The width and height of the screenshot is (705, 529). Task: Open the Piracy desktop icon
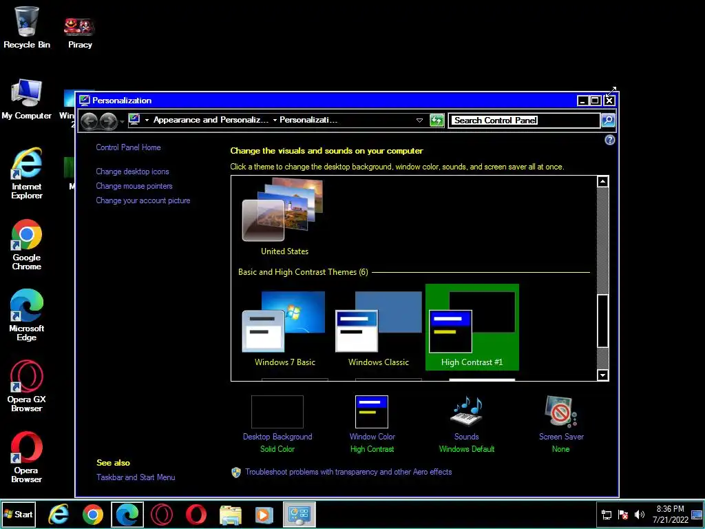pyautogui.click(x=80, y=32)
